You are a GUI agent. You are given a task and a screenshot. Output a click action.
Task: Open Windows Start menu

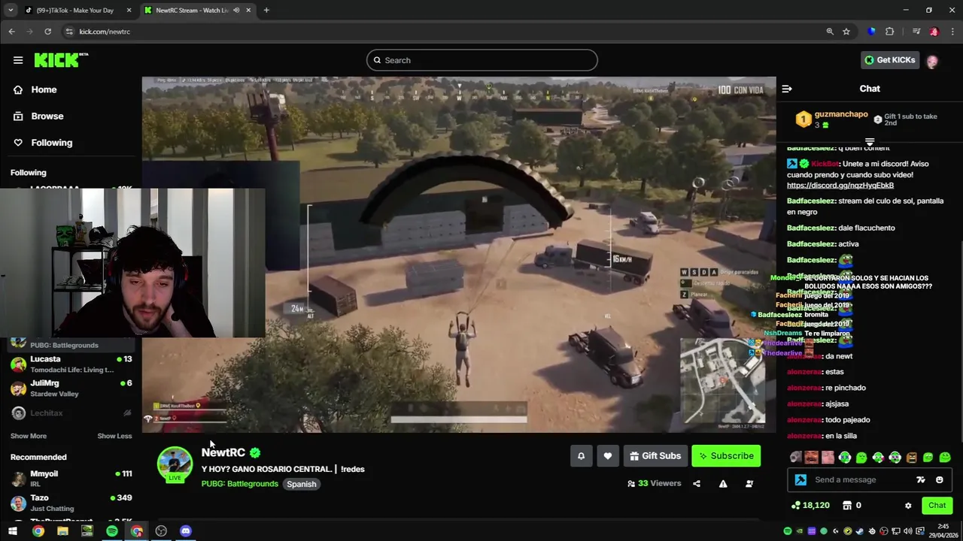[x=12, y=531]
